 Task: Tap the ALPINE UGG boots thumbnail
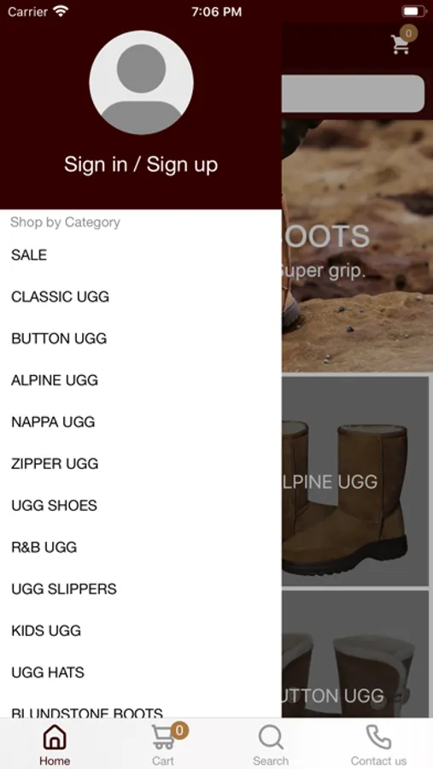[355, 481]
